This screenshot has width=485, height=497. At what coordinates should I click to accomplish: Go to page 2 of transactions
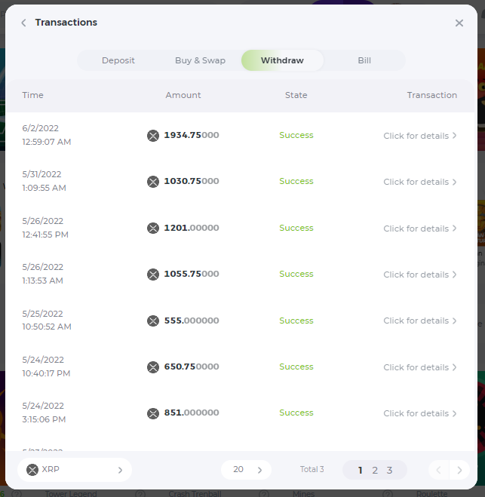pyautogui.click(x=375, y=471)
